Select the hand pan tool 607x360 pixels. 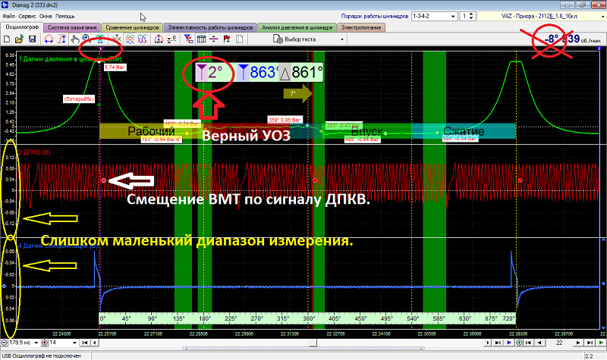click(74, 39)
